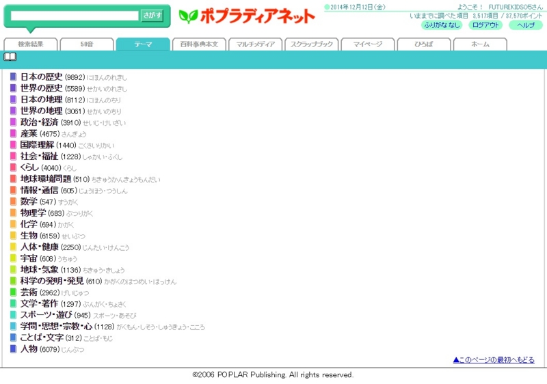Click the book icon beside 地球・気象
This screenshot has width=547, height=384.
[x=13, y=270]
